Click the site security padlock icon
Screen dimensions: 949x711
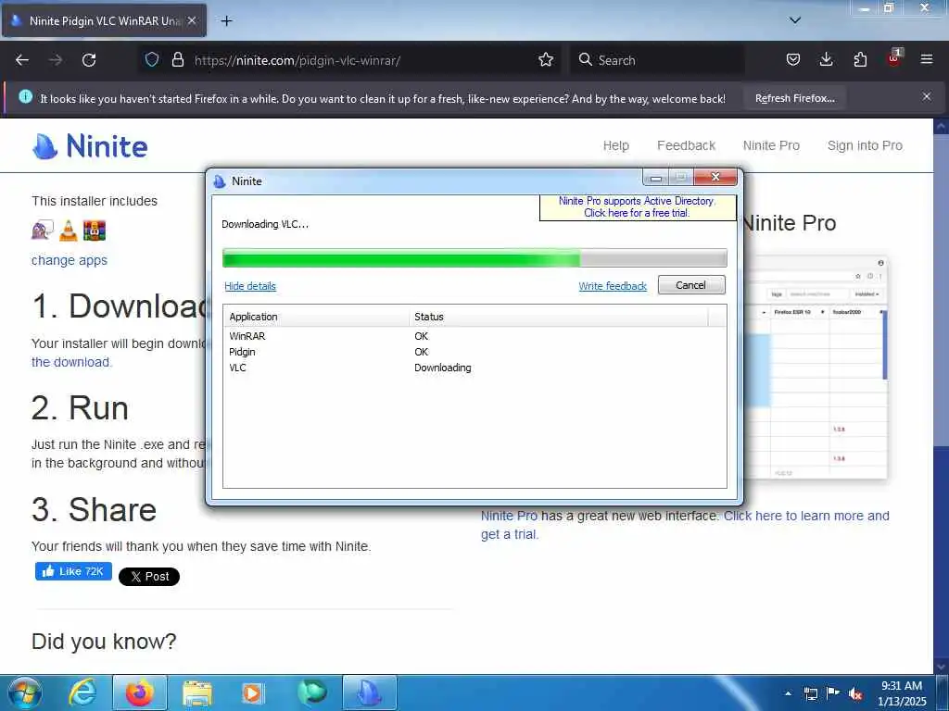[x=177, y=59]
